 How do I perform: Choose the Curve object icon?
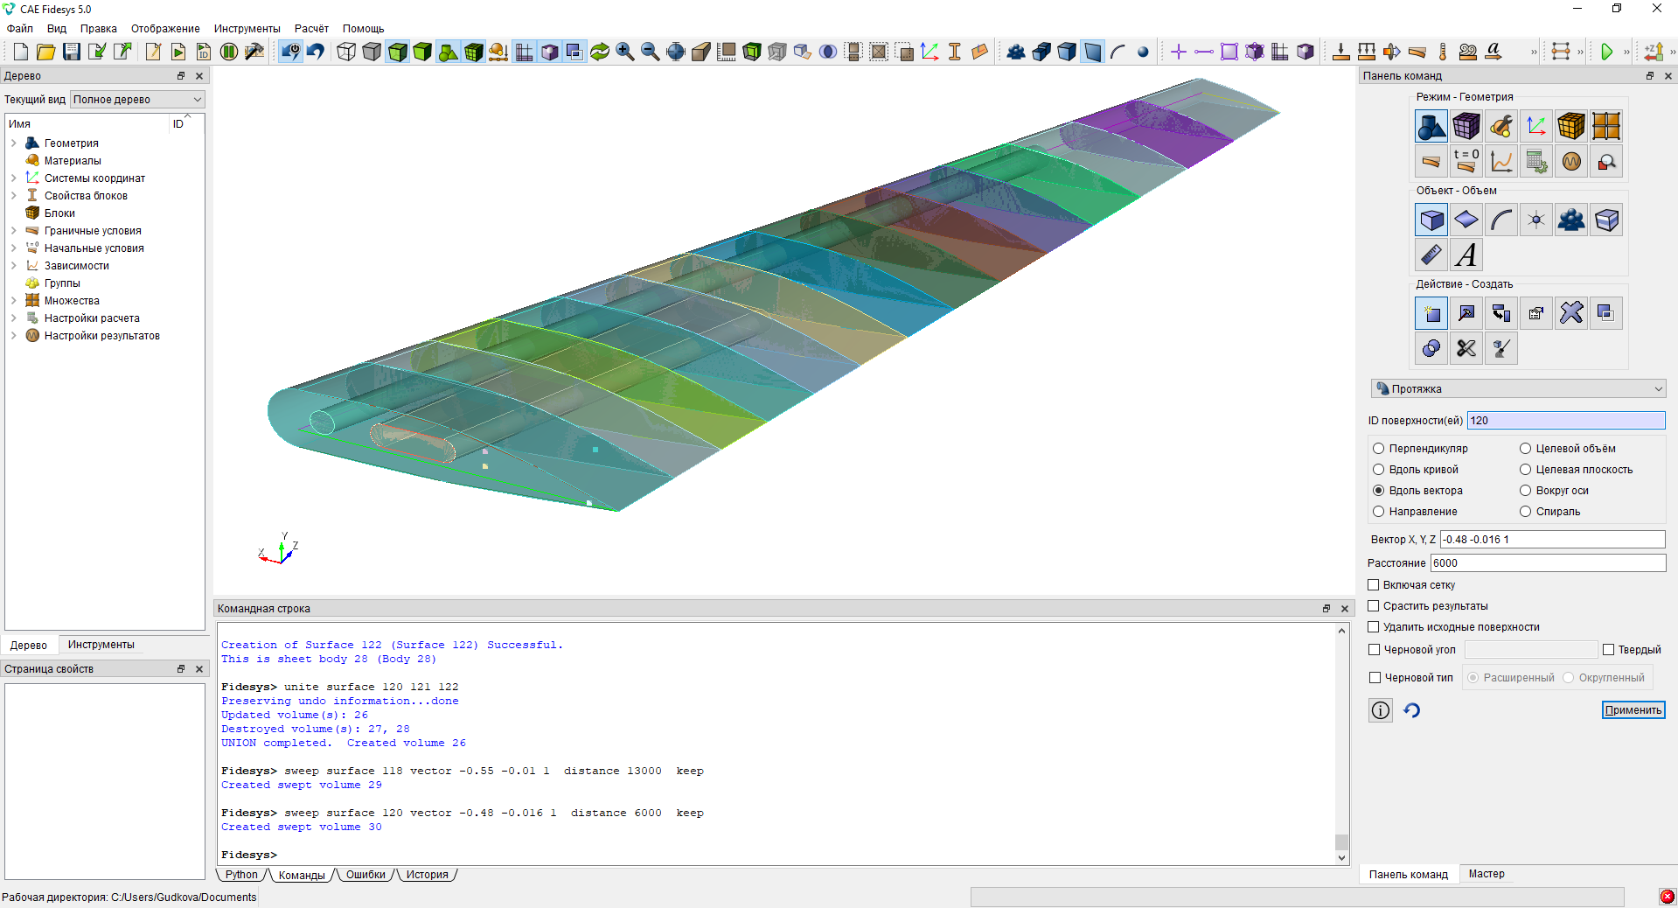[1501, 220]
